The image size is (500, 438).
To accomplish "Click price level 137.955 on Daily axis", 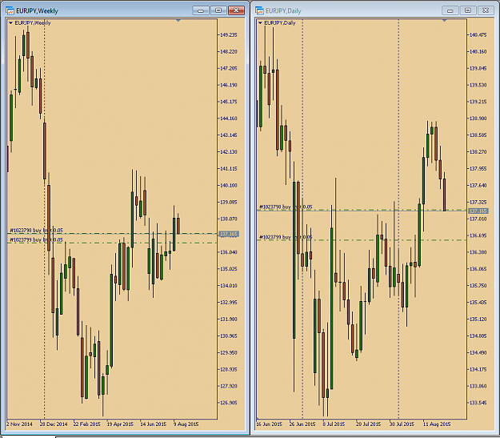I will coord(478,169).
